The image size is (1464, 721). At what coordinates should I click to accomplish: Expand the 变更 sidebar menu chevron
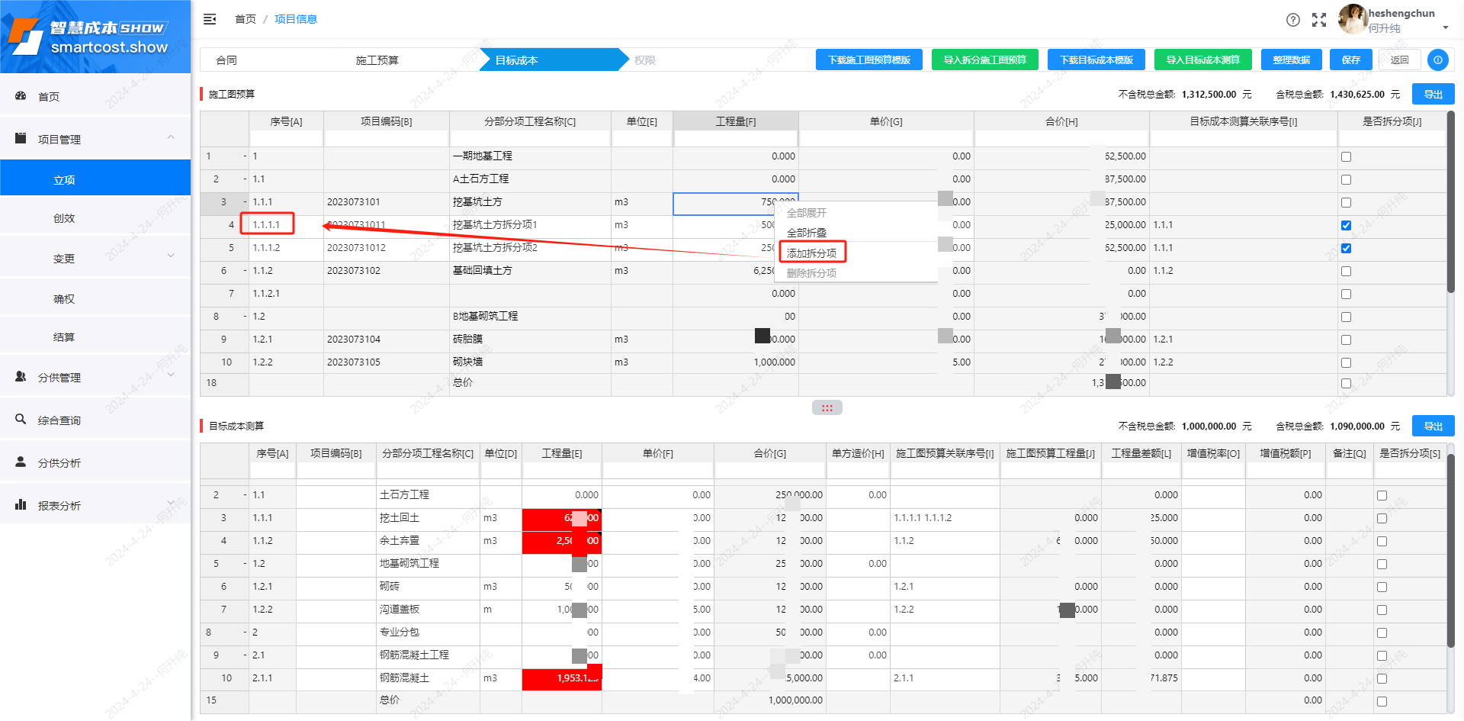pyautogui.click(x=171, y=256)
